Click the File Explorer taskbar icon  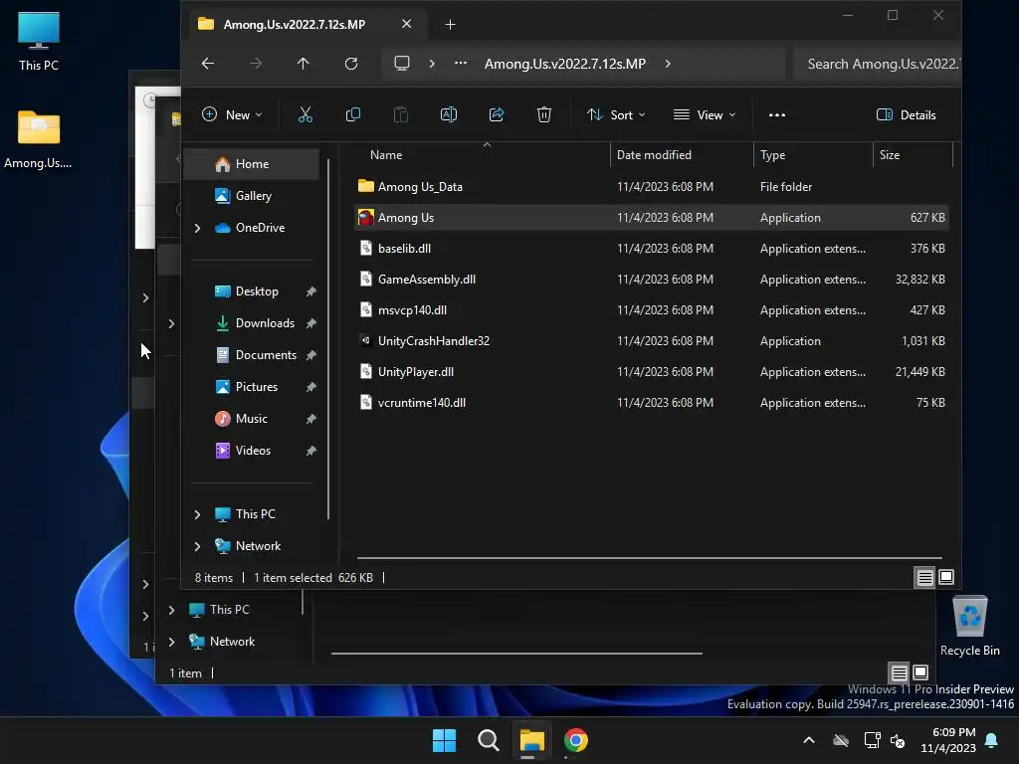tap(531, 740)
